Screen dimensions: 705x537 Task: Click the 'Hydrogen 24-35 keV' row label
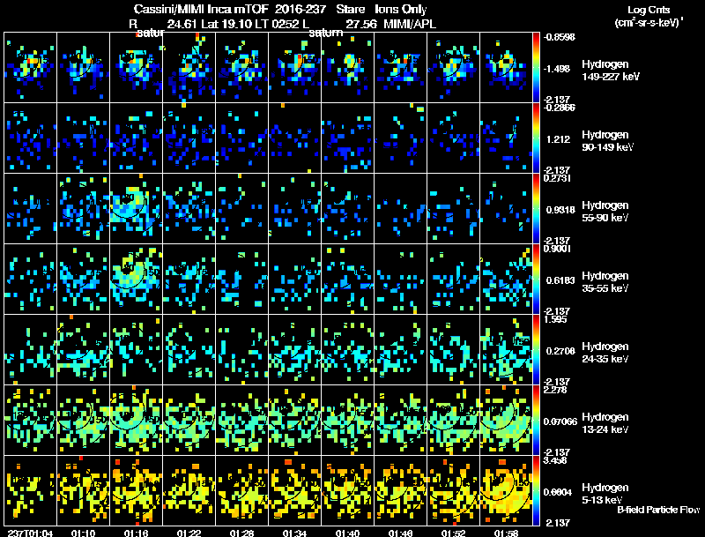[605, 353]
